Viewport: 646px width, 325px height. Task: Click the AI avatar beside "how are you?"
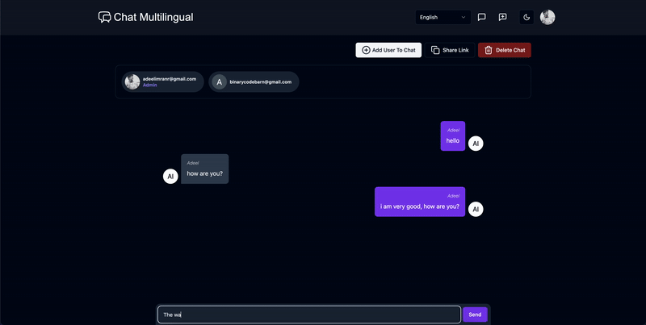click(170, 177)
